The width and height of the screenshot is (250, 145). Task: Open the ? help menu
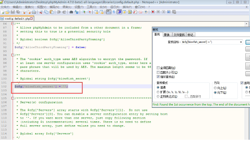(x=149, y=7)
